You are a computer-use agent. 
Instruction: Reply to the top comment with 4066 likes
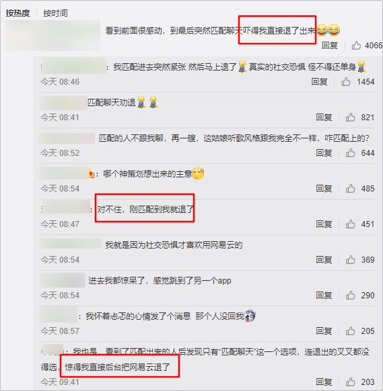[330, 46]
